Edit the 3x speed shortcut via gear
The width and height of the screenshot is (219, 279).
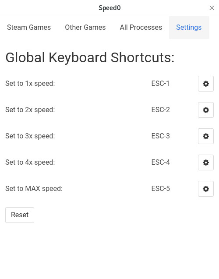click(206, 136)
